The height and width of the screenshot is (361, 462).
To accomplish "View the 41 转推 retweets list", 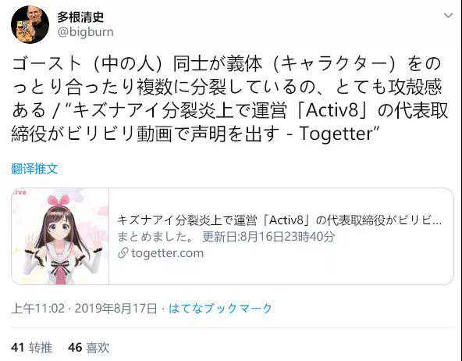I will click(32, 348).
